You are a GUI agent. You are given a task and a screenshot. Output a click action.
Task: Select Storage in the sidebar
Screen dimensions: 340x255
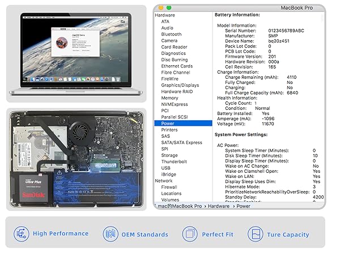[x=169, y=155]
